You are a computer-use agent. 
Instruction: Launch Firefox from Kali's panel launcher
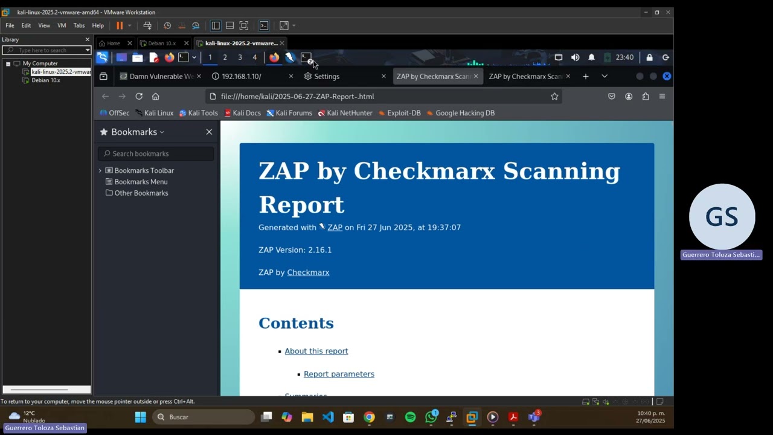169,57
